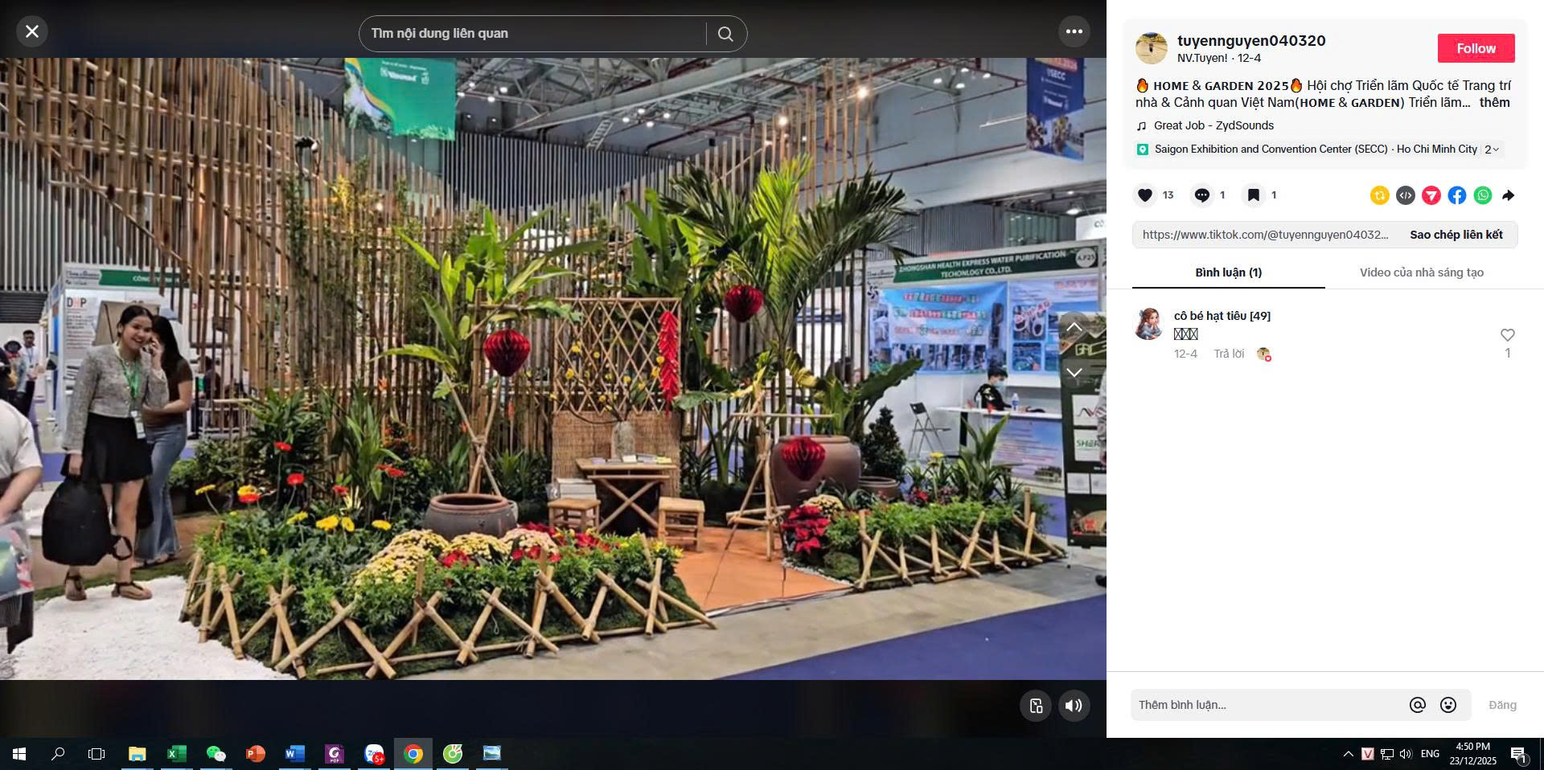Follow tuyennguyen040320
This screenshot has width=1544, height=770.
[x=1476, y=48]
